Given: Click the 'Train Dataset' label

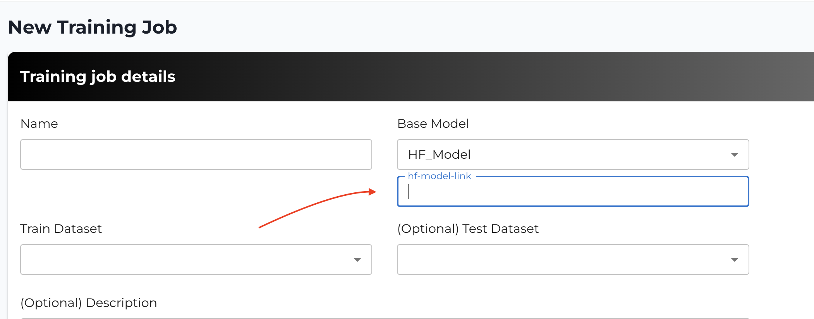Looking at the screenshot, I should pos(61,229).
